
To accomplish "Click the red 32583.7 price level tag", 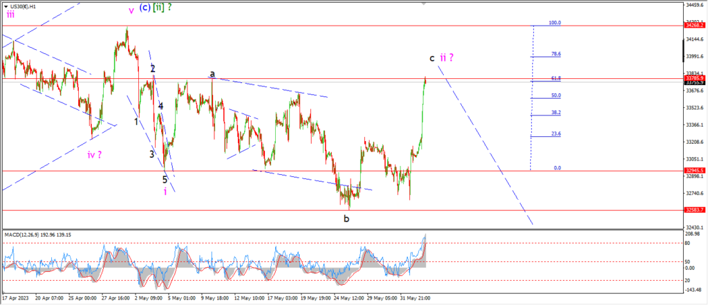I will coord(694,210).
